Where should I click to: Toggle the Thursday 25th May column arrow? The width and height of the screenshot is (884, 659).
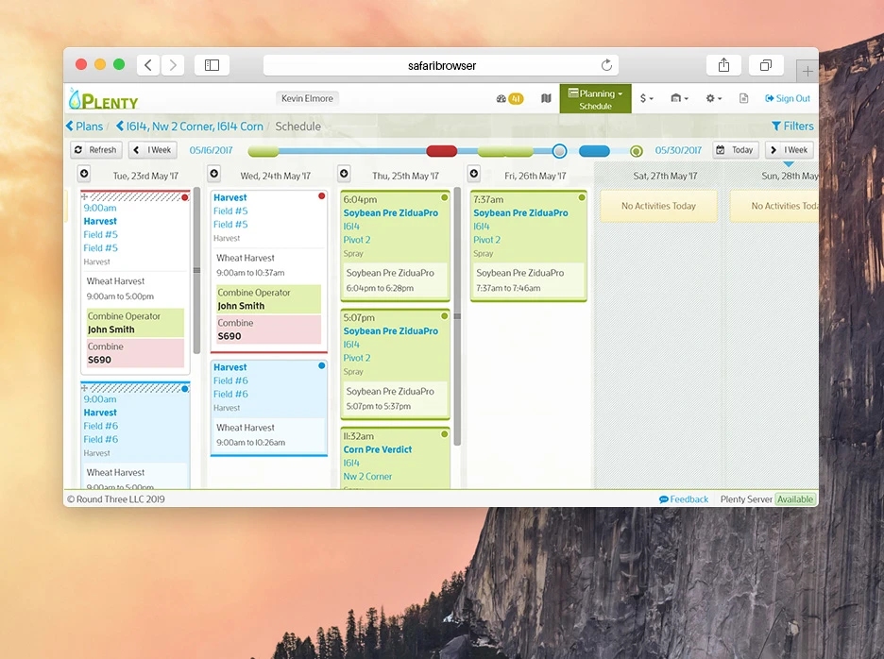point(344,174)
